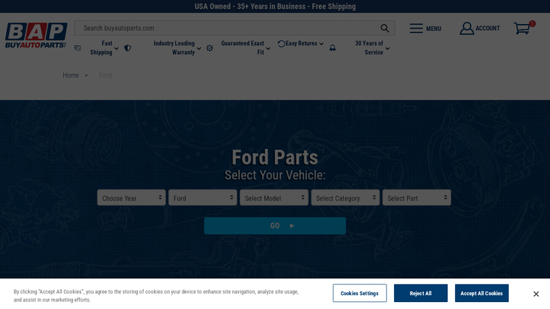Image resolution: width=550 pixels, height=309 pixels.
Task: Open the ACCOUNT user icon
Action: 467,28
